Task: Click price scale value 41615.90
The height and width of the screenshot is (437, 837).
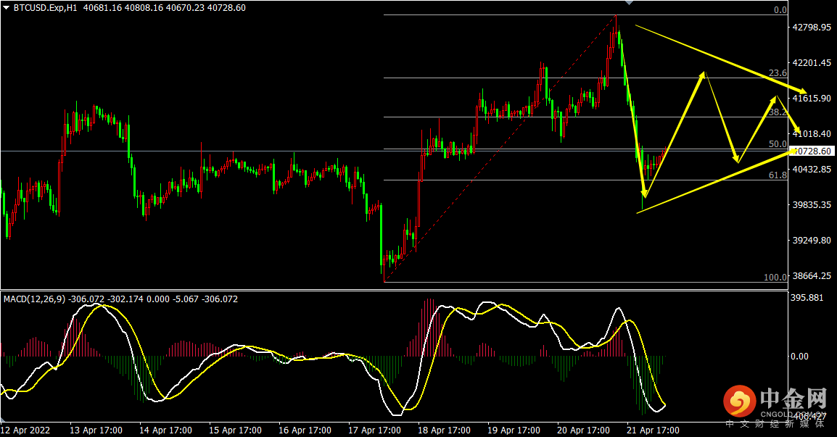Action: pyautogui.click(x=812, y=98)
